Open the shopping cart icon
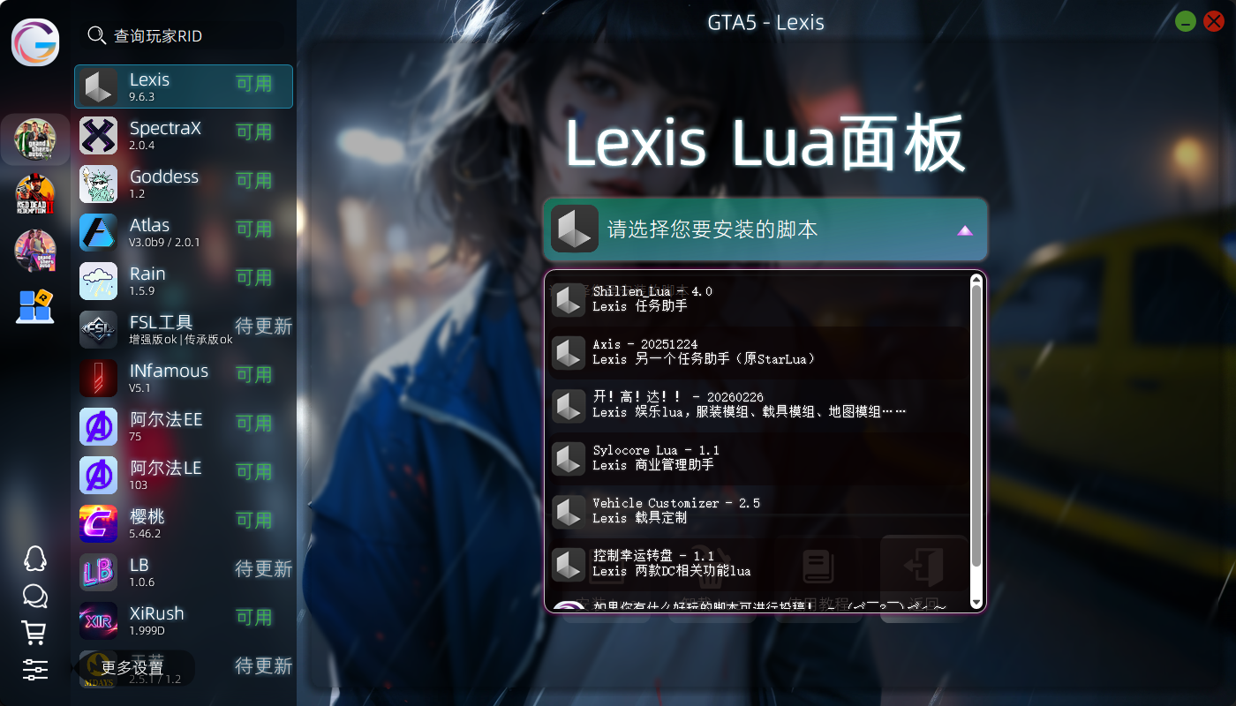This screenshot has width=1236, height=706. [34, 633]
